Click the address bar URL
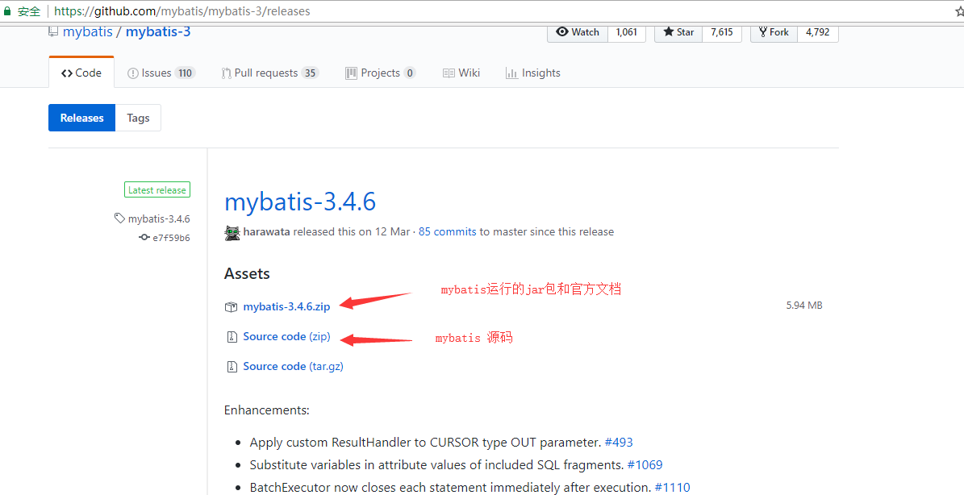Viewport: 964px width, 495px height. (x=182, y=11)
